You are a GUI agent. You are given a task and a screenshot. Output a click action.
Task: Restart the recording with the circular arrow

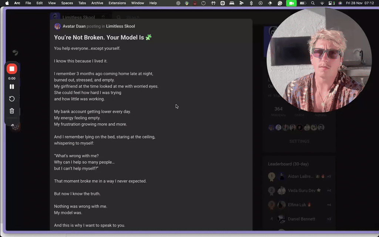[11, 99]
